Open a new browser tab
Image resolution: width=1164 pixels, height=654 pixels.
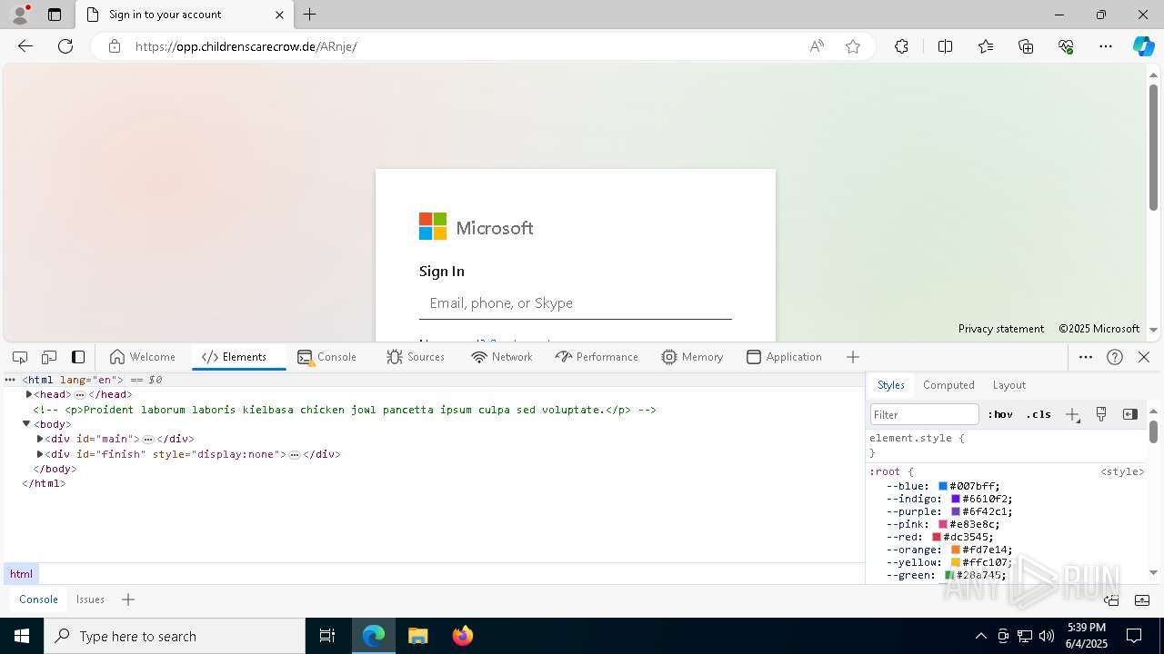tap(310, 15)
